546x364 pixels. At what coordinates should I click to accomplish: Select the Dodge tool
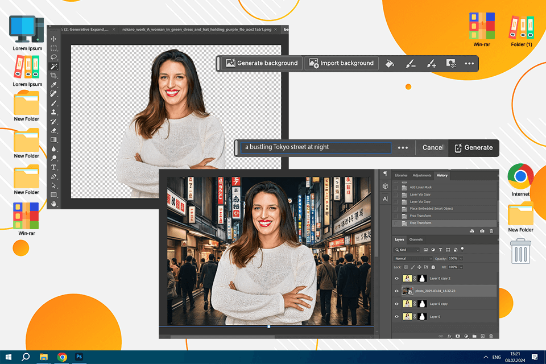coord(53,158)
